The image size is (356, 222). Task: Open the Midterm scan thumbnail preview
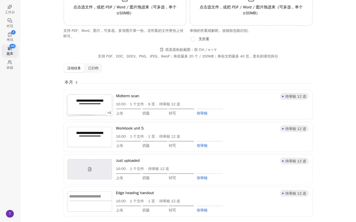(90, 105)
